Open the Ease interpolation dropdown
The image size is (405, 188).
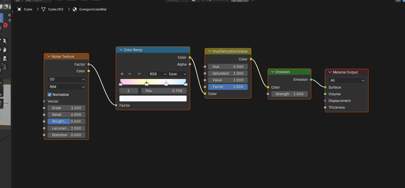pyautogui.click(x=177, y=74)
